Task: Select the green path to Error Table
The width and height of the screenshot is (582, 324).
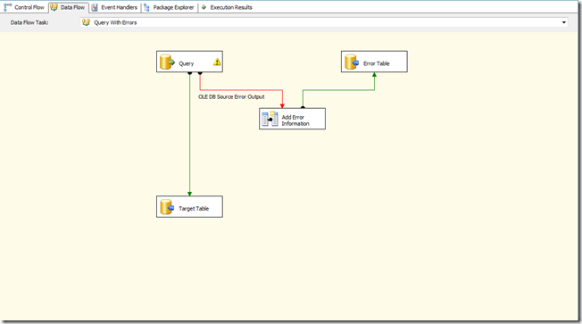Action: coord(338,90)
